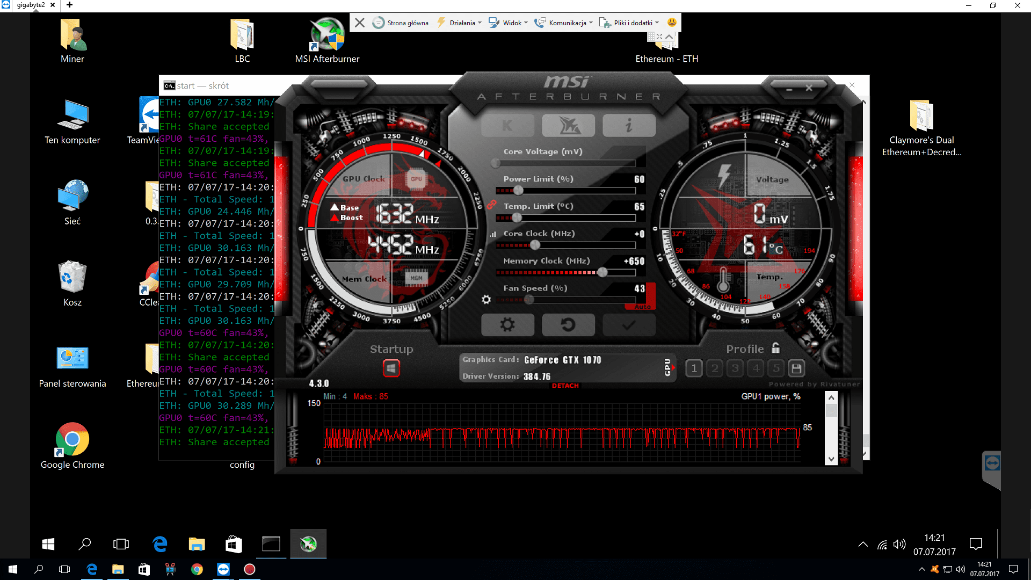
Task: Open remote clock showing 14:21
Action: tap(934, 545)
